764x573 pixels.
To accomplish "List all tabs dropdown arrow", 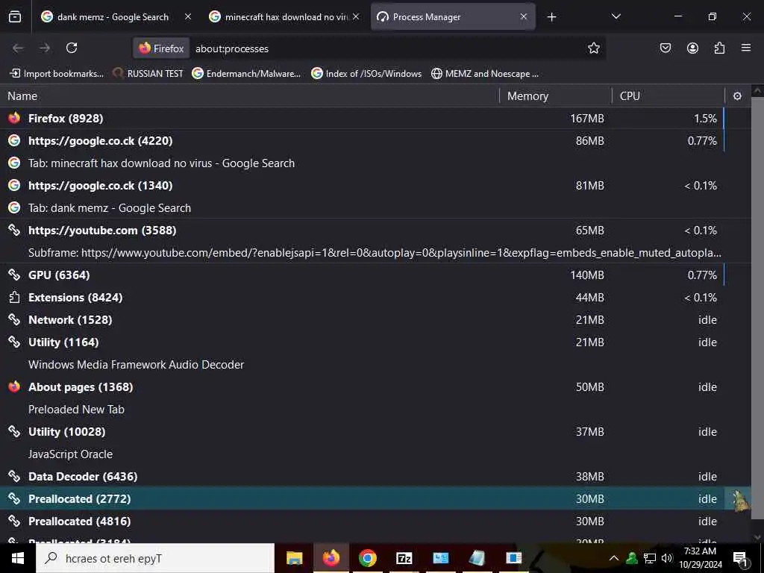I will (616, 16).
